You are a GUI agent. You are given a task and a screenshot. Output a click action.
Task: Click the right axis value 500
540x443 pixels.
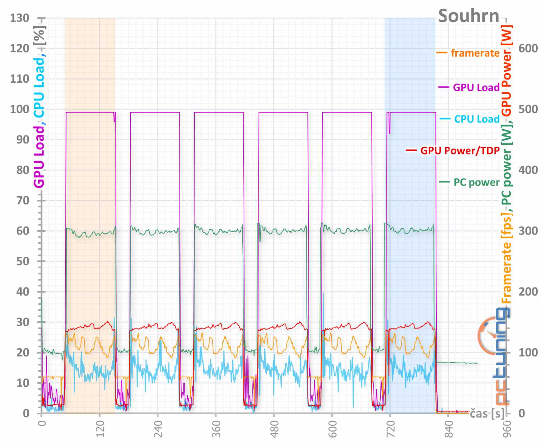528,109
